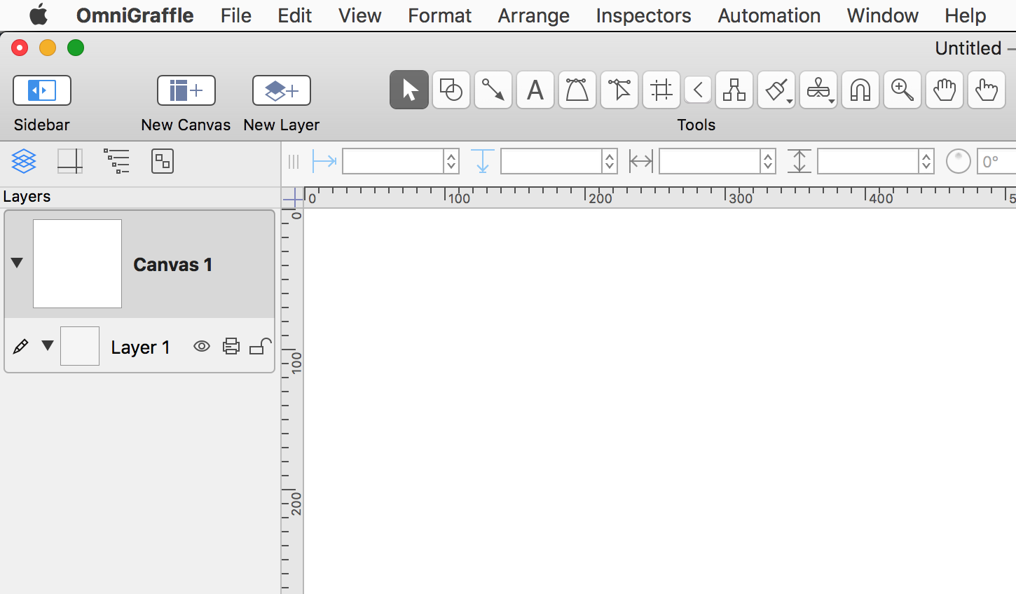This screenshot has height=594, width=1016.
Task: Open the Arrange menu
Action: pos(533,15)
